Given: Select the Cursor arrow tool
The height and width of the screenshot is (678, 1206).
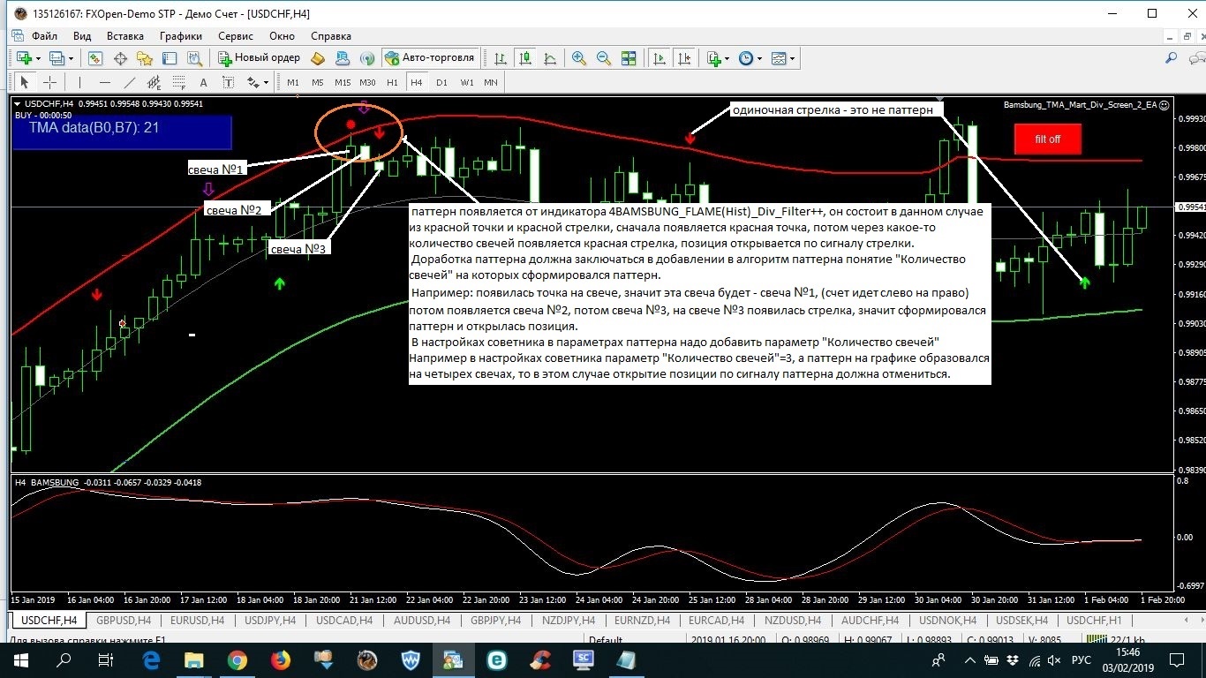Looking at the screenshot, I should click(x=25, y=82).
